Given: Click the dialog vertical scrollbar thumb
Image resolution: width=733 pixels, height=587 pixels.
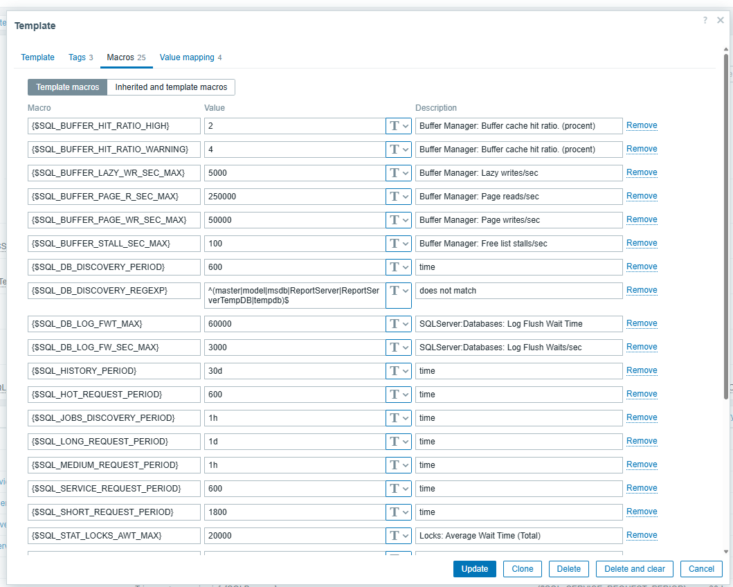Looking at the screenshot, I should (726, 226).
